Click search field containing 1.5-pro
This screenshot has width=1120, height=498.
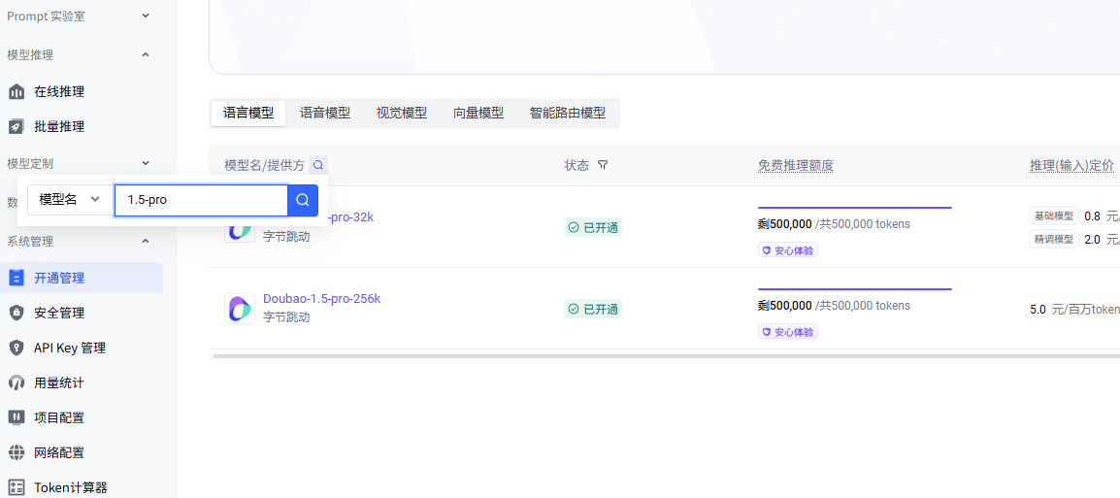(201, 200)
